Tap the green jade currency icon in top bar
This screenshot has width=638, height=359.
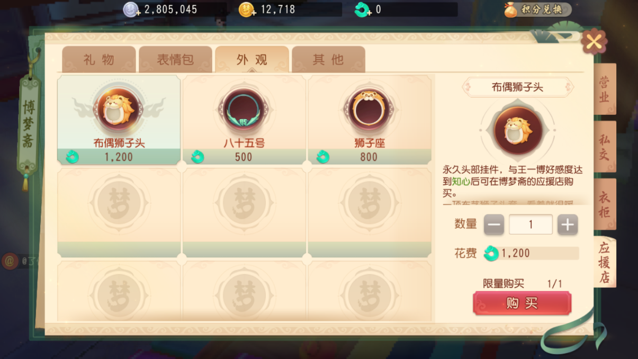tap(363, 10)
